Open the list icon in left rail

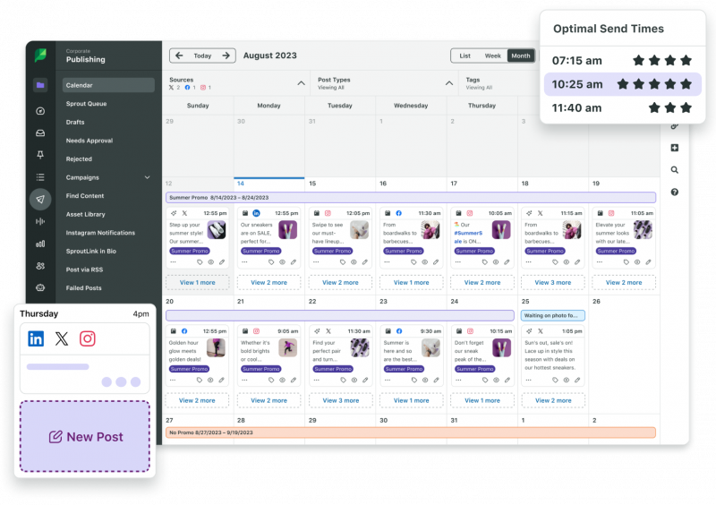tap(40, 177)
